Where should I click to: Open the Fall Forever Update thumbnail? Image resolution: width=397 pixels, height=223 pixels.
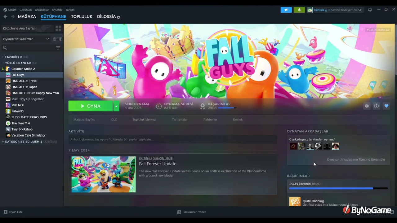click(104, 174)
